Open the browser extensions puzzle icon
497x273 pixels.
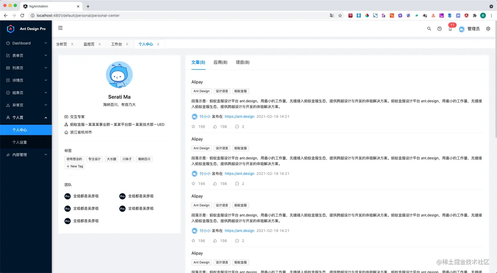coord(475,15)
